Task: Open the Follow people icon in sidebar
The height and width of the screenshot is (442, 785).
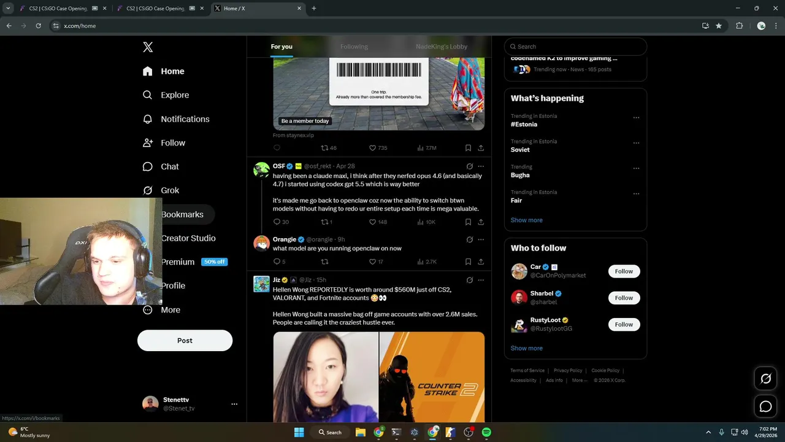Action: [147, 143]
